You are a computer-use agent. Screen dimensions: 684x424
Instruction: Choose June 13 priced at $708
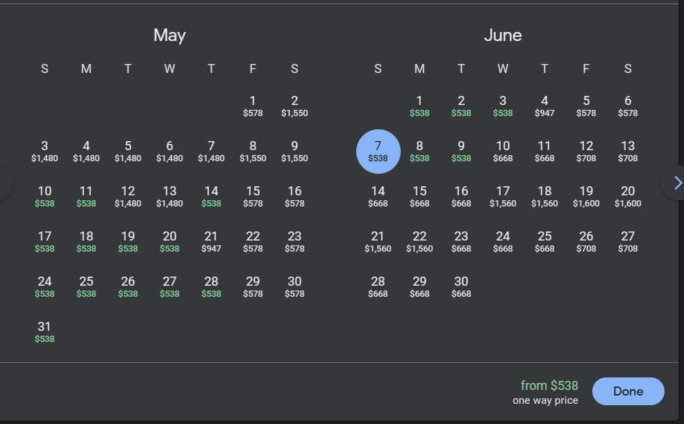click(628, 151)
